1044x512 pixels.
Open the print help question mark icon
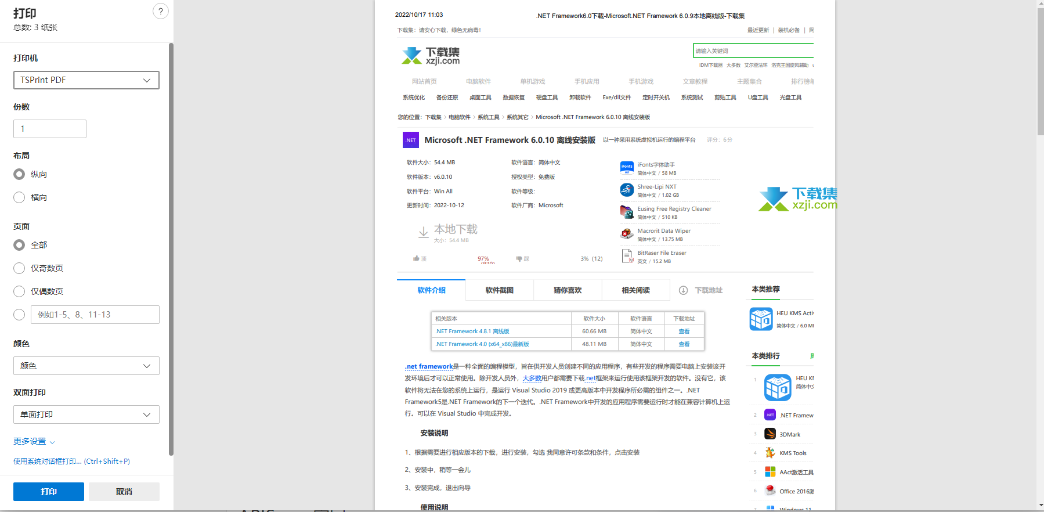point(161,11)
